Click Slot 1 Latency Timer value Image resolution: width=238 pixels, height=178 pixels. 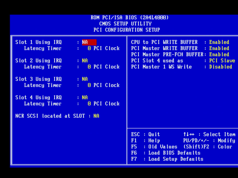103,48
